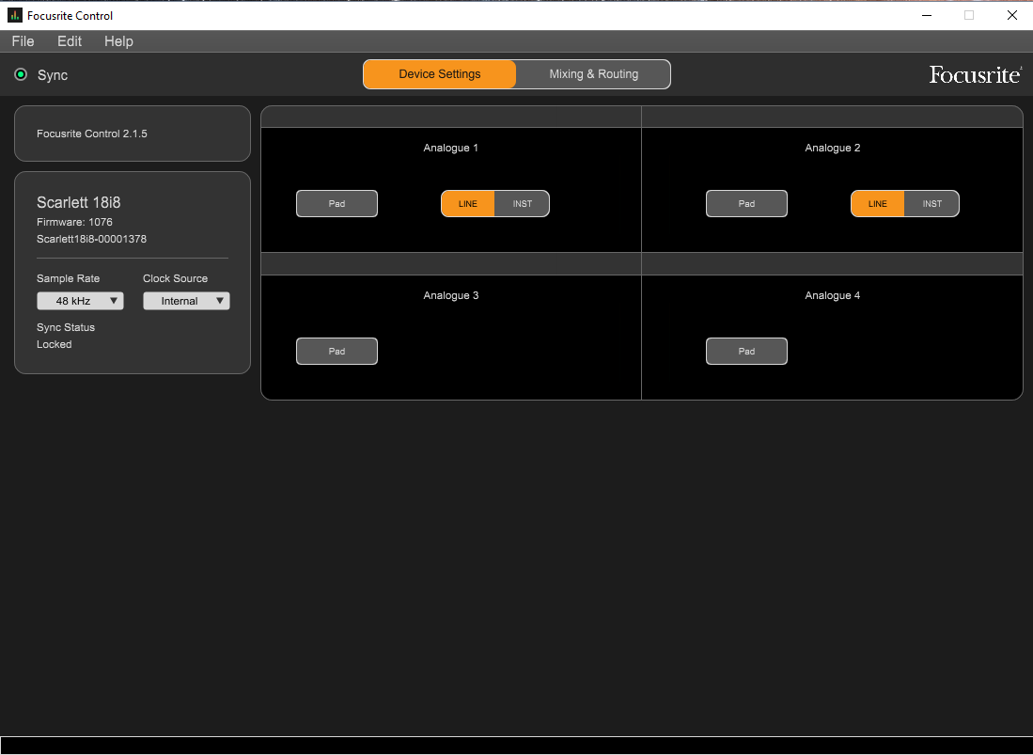Click the Clock Source label
This screenshot has height=755, width=1033.
coord(175,278)
